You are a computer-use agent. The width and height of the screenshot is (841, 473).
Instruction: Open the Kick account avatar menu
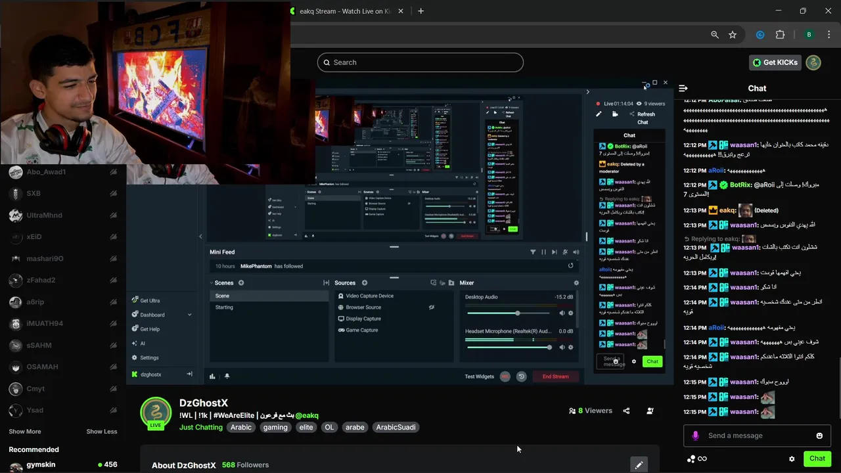813,62
